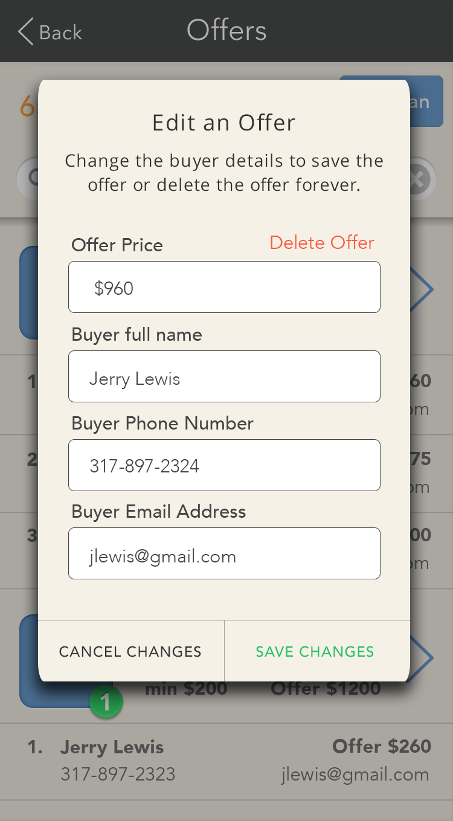Select the Offer Price field showing $960

[x=224, y=288]
